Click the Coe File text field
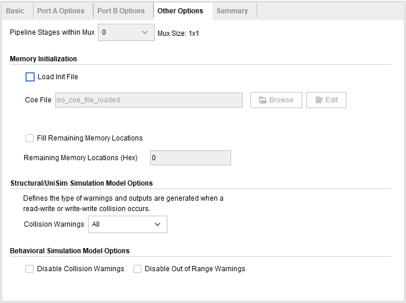The image size is (406, 303). 148,100
